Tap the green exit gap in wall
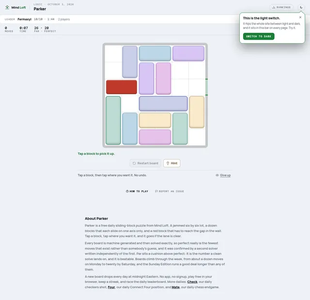The image size is (310, 300). (x=207, y=87)
